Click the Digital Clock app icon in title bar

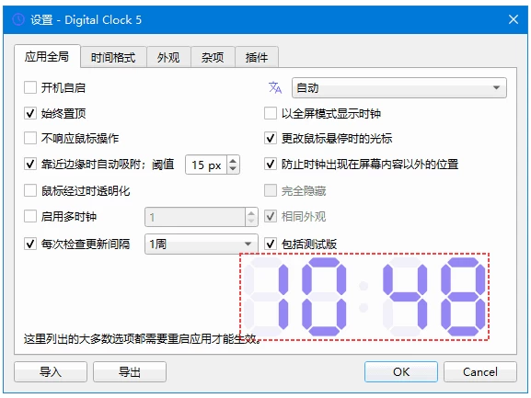(x=18, y=19)
